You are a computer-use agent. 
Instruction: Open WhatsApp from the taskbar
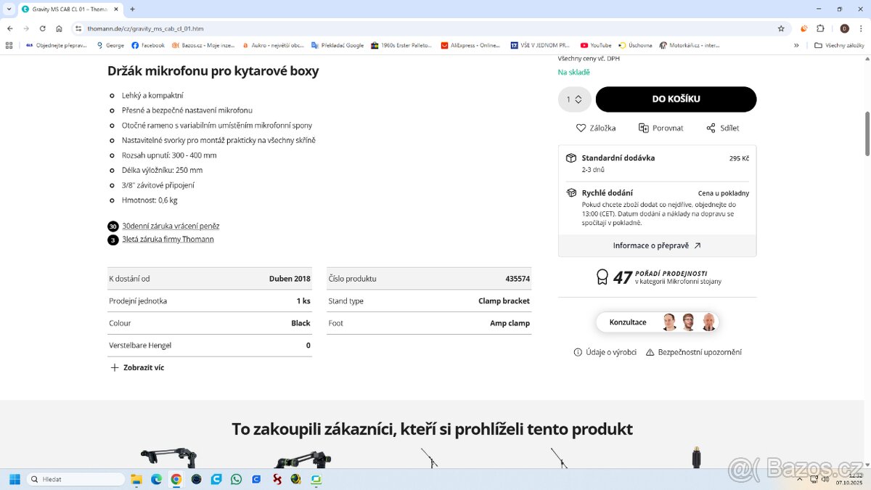(236, 479)
